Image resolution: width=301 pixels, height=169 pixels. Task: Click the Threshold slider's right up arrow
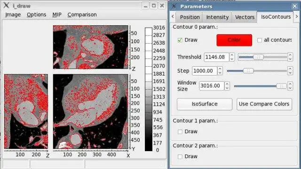(290, 55)
